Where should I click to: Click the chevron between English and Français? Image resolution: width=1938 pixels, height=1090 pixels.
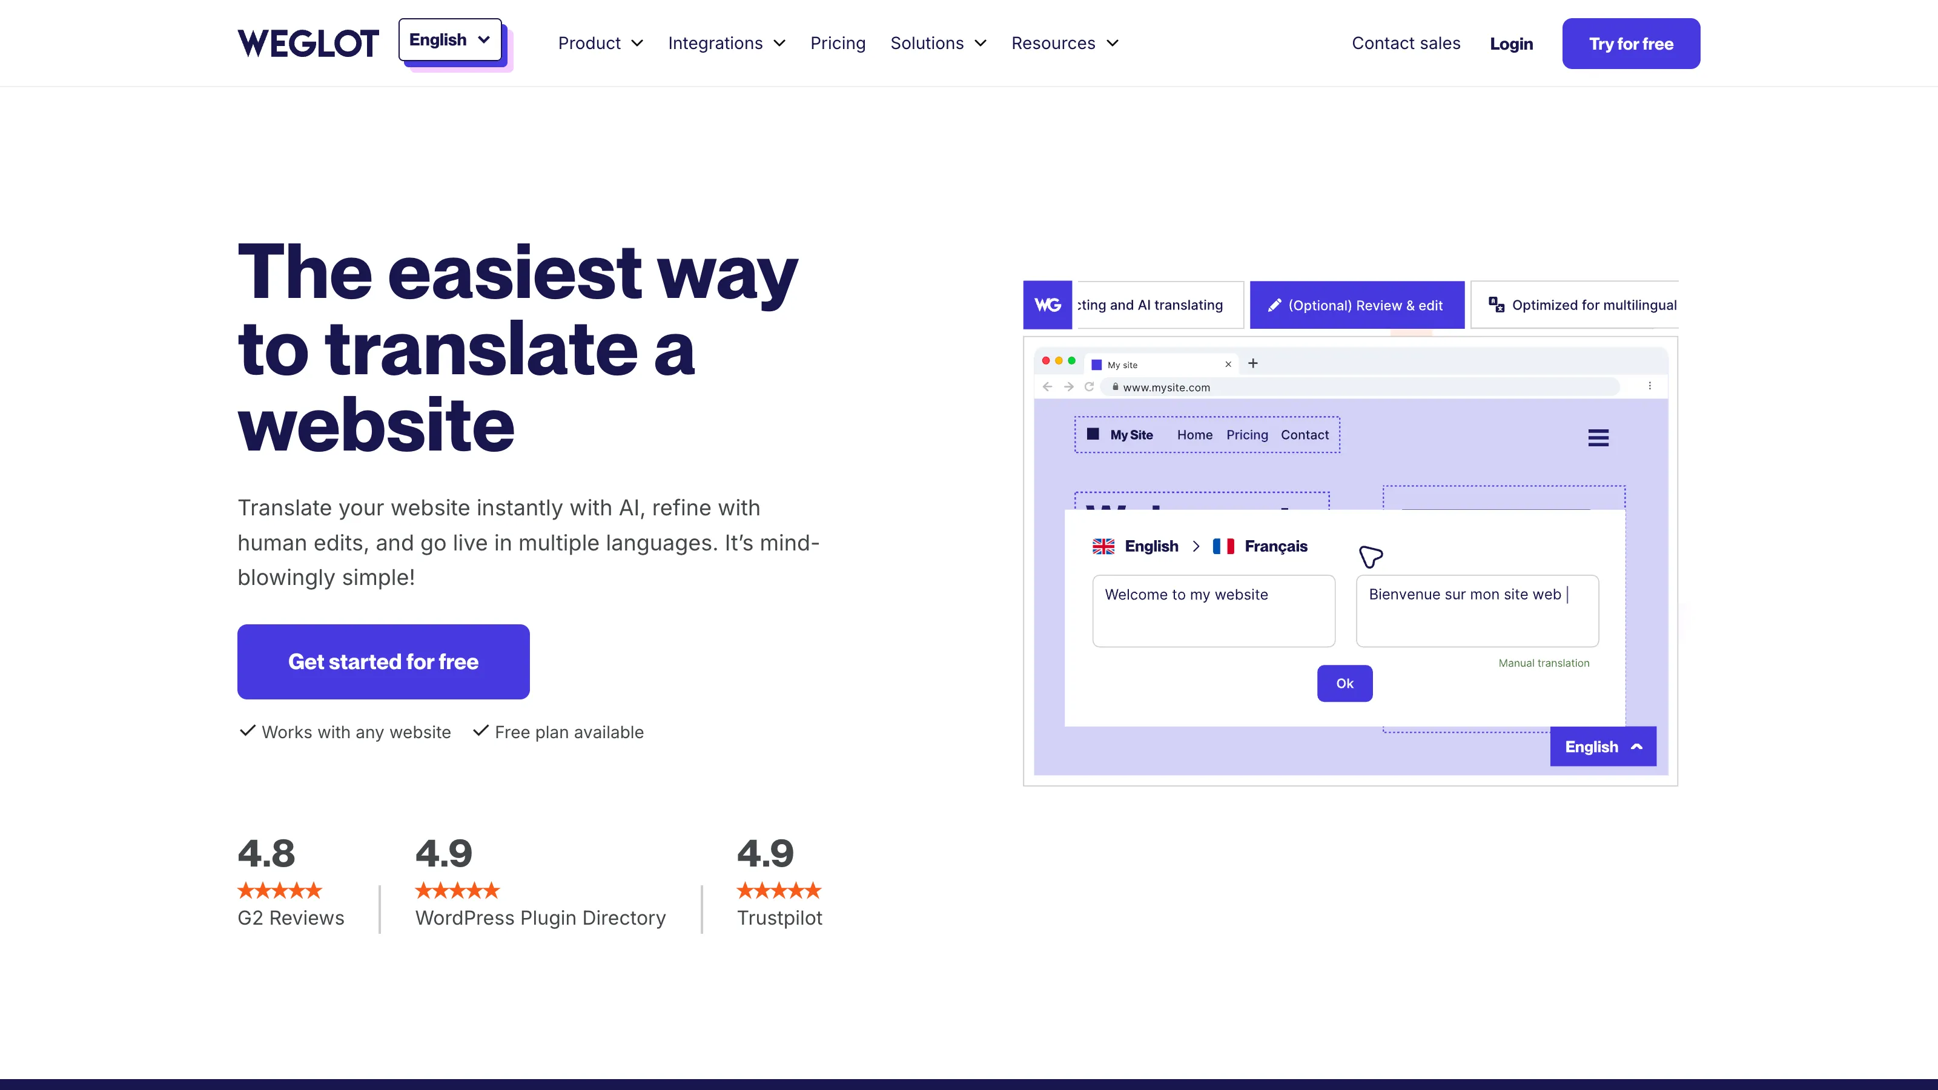point(1196,546)
